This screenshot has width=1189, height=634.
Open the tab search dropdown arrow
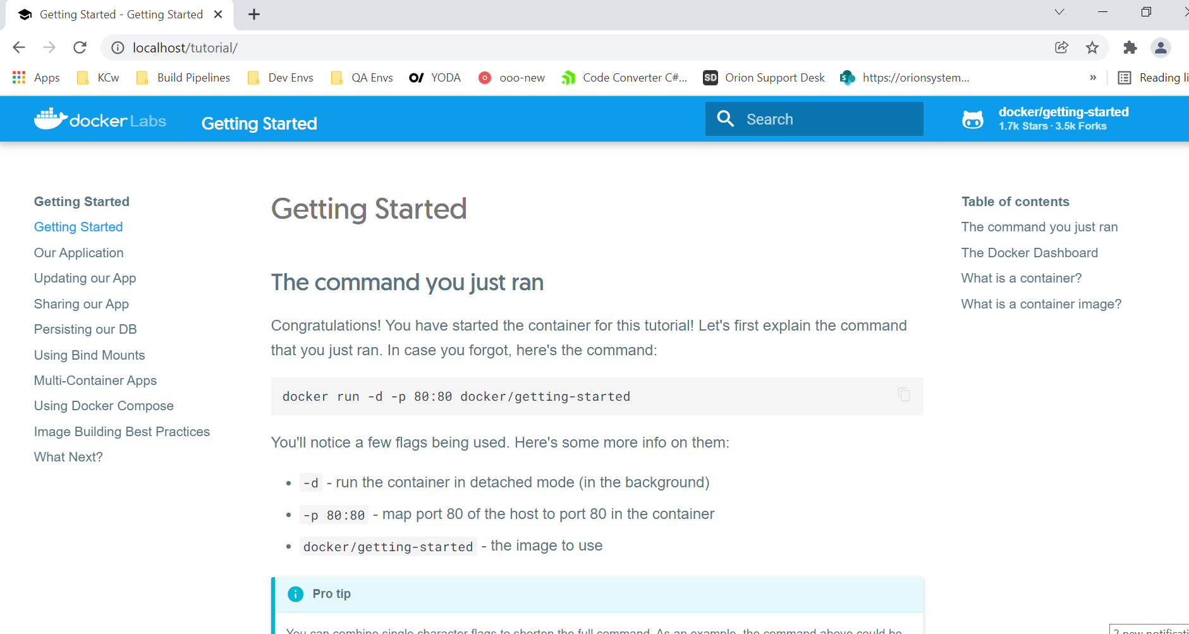click(x=1059, y=12)
